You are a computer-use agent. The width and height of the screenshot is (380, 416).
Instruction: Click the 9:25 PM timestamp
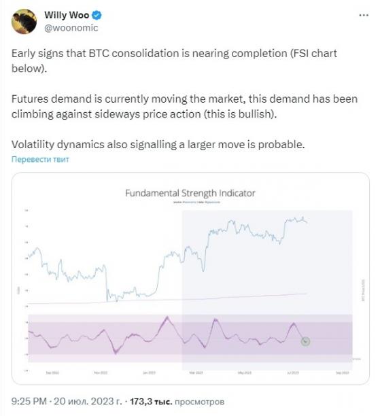pyautogui.click(x=29, y=401)
